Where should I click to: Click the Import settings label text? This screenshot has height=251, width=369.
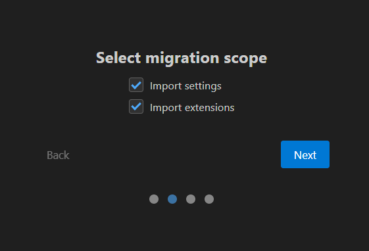[x=185, y=86]
